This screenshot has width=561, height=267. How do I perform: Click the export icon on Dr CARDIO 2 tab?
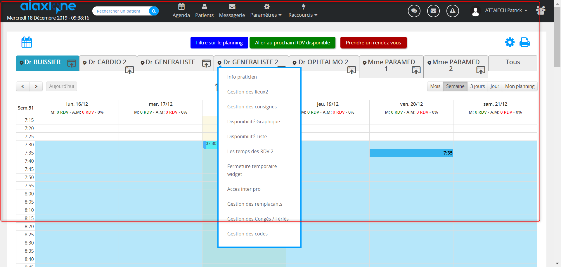(129, 70)
